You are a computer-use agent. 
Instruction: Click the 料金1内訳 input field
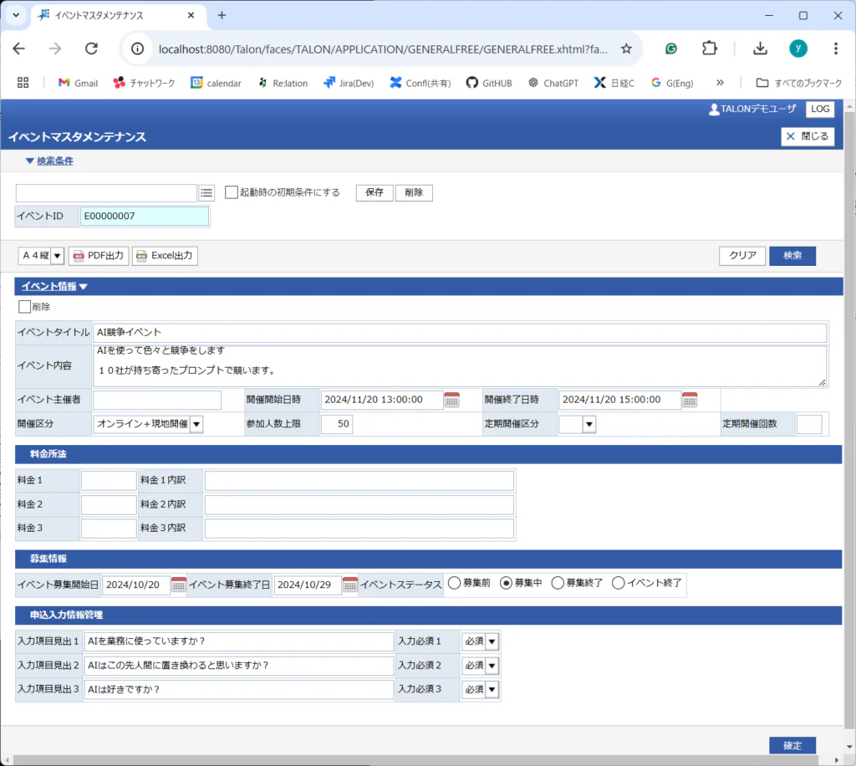coord(359,481)
